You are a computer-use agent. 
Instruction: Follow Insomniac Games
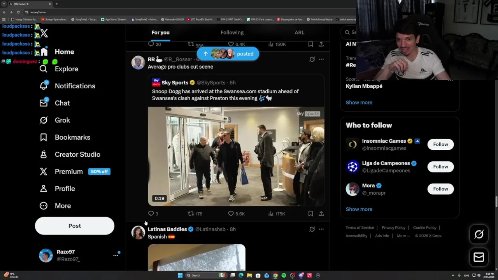440,144
